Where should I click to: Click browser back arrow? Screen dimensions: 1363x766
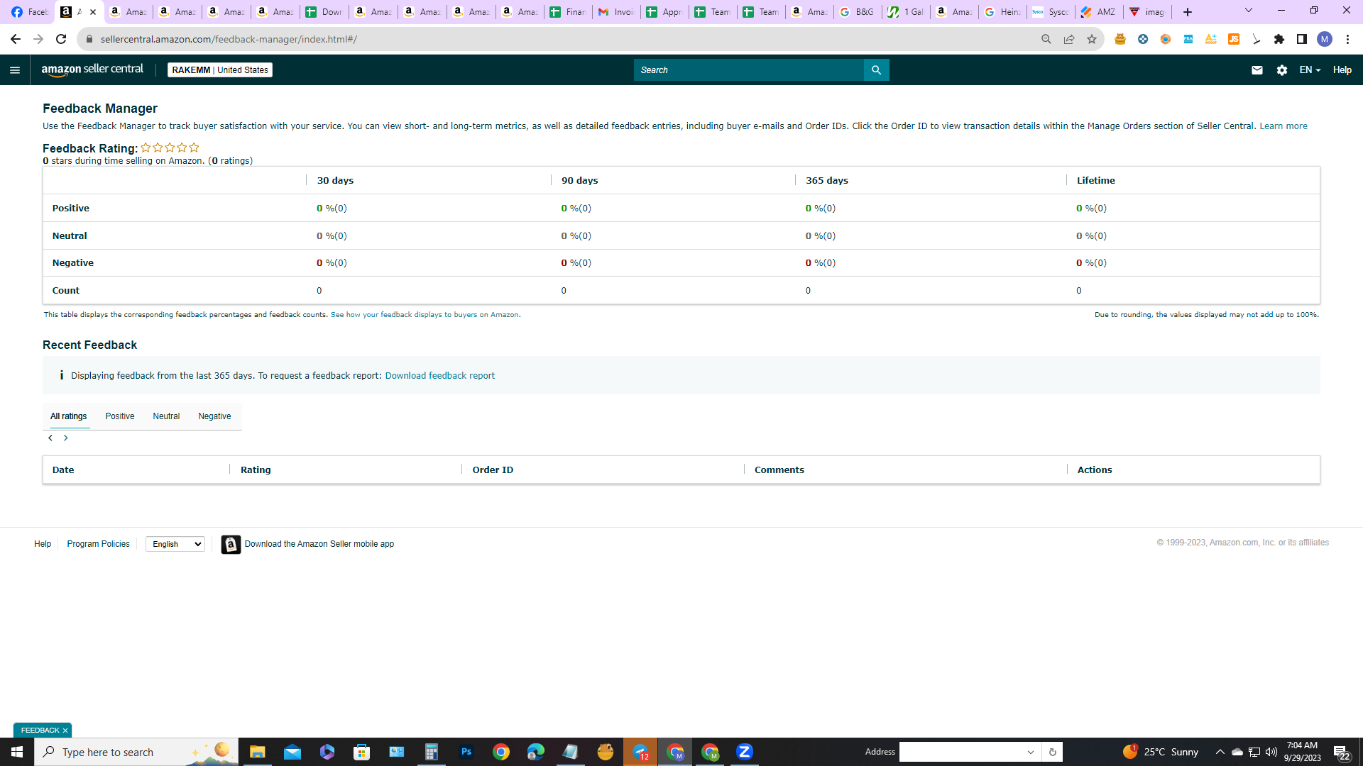coord(16,39)
